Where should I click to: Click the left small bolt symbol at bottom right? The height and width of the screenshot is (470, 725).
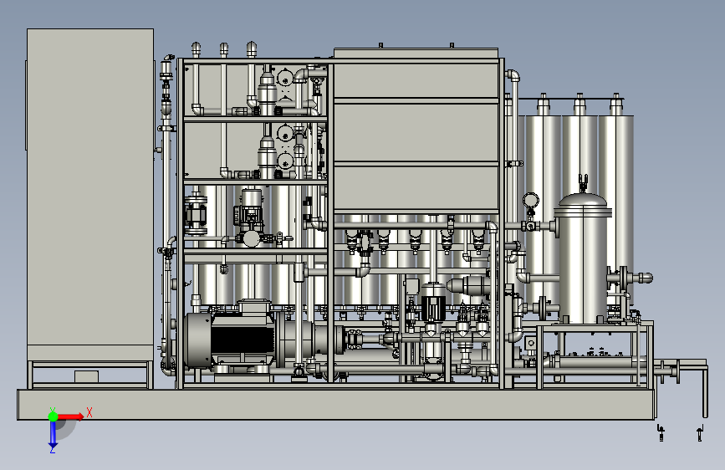[661, 433]
